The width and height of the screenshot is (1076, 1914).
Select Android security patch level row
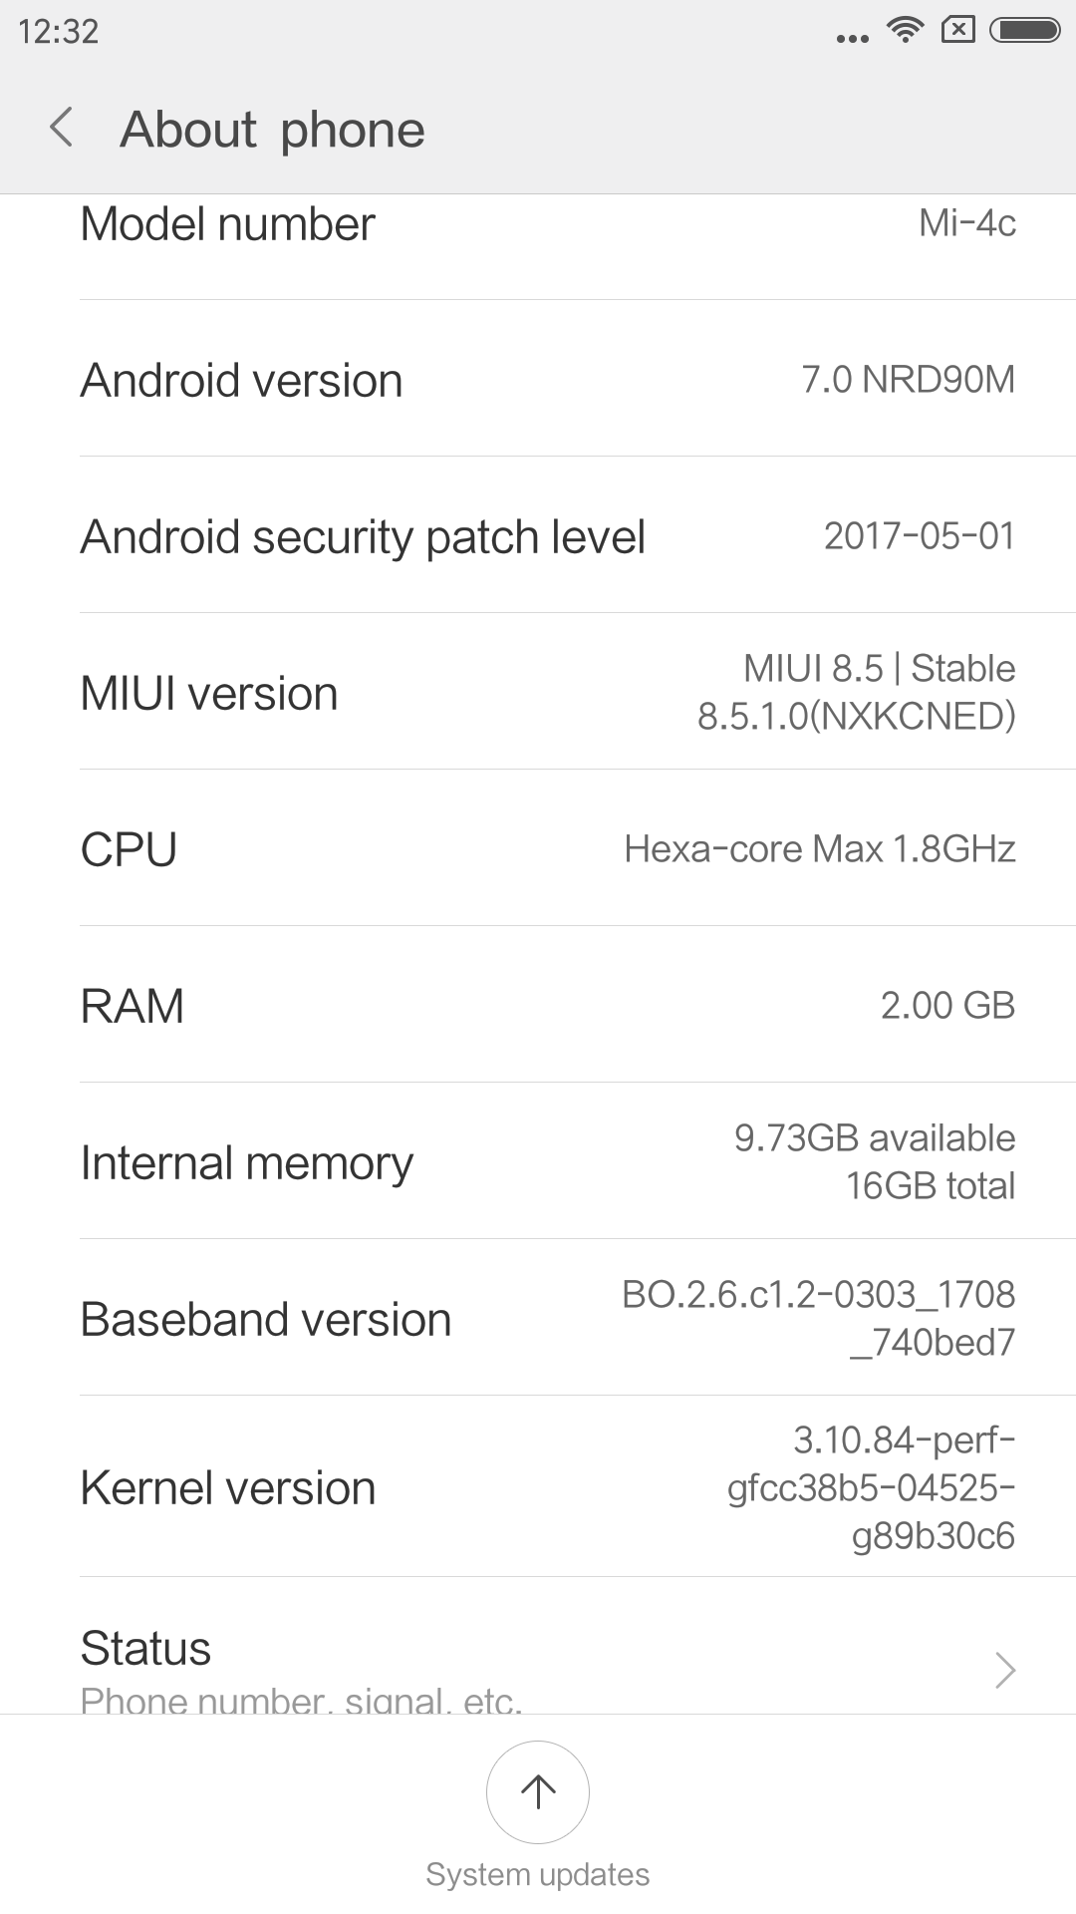[x=538, y=536]
